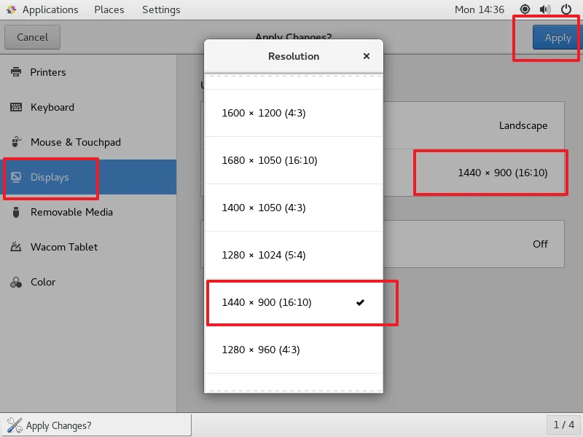Click the Color settings icon
Viewport: 583px width, 437px height.
tap(16, 283)
